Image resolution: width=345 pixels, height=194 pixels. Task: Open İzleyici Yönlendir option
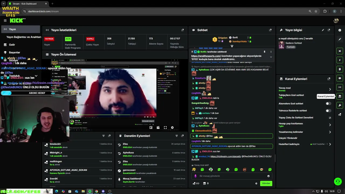tap(288, 138)
